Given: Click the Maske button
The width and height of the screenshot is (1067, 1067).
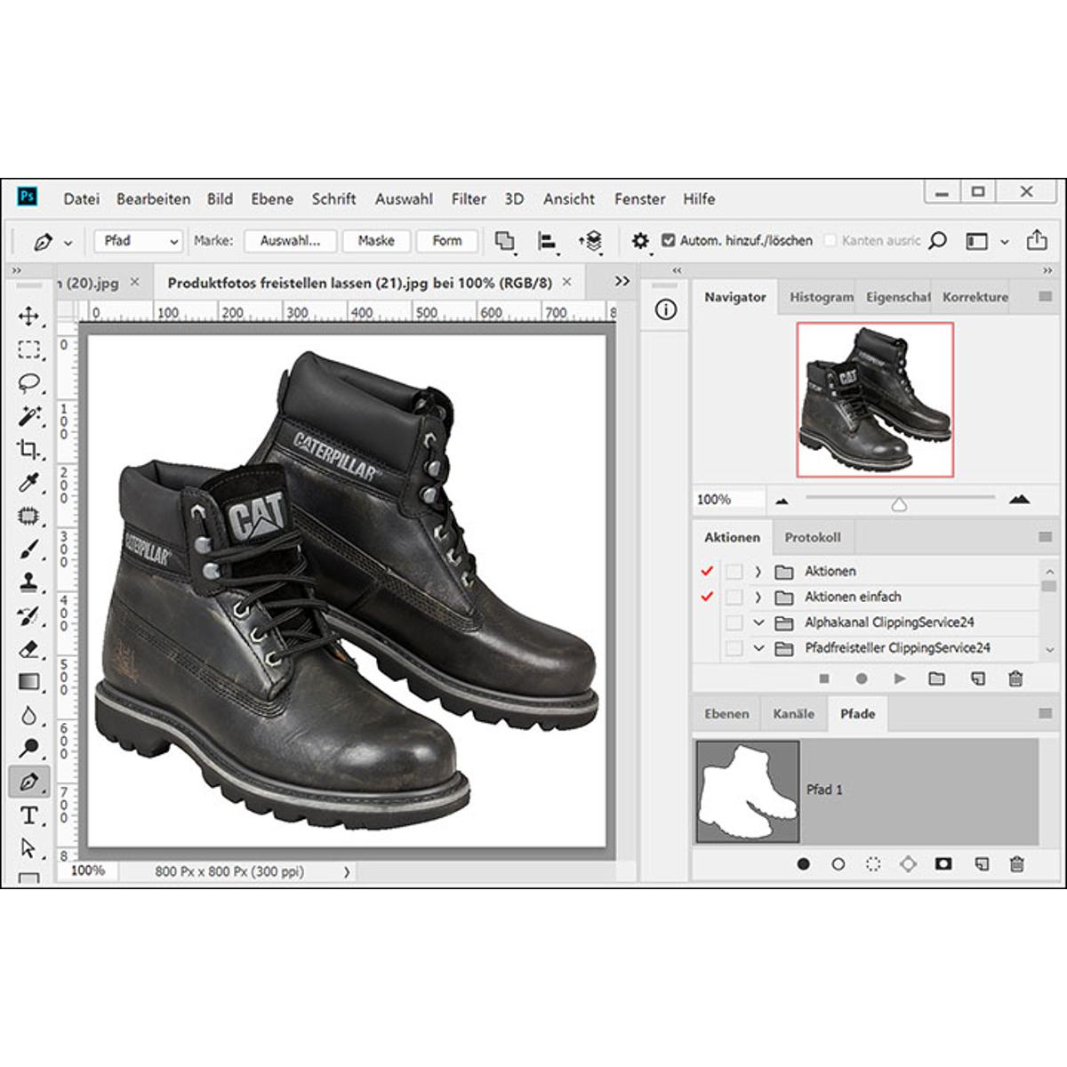Looking at the screenshot, I should click(x=376, y=241).
